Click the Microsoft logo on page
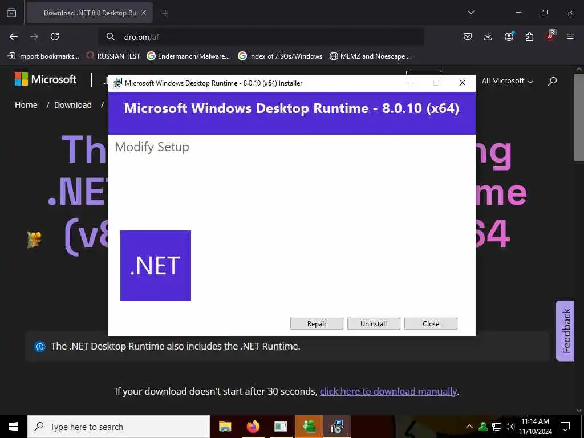This screenshot has height=438, width=584. [46, 79]
